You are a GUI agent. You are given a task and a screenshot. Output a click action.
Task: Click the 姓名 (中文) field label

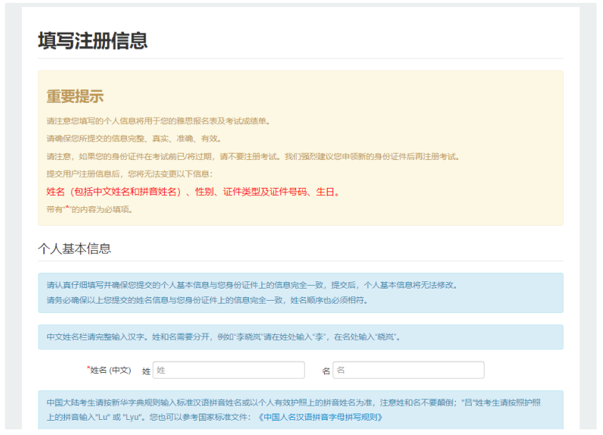(110, 370)
